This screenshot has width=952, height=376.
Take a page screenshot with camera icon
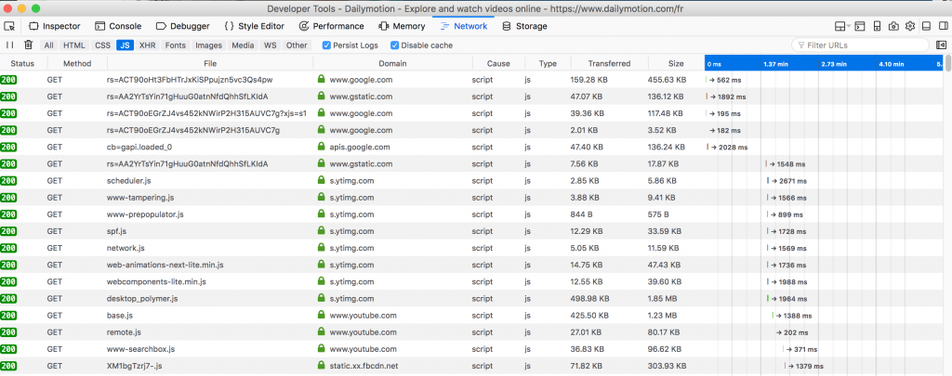893,26
